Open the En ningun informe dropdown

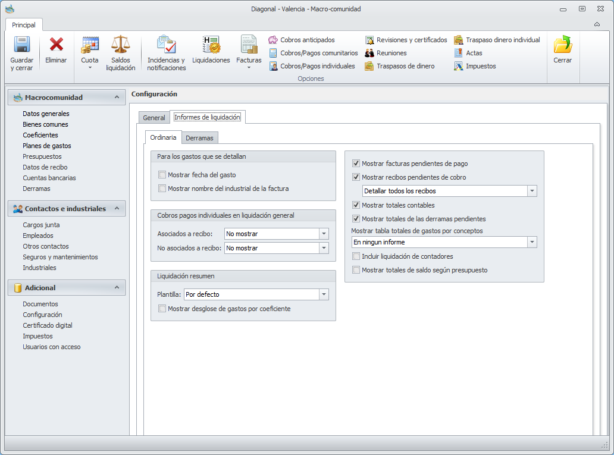[532, 242]
